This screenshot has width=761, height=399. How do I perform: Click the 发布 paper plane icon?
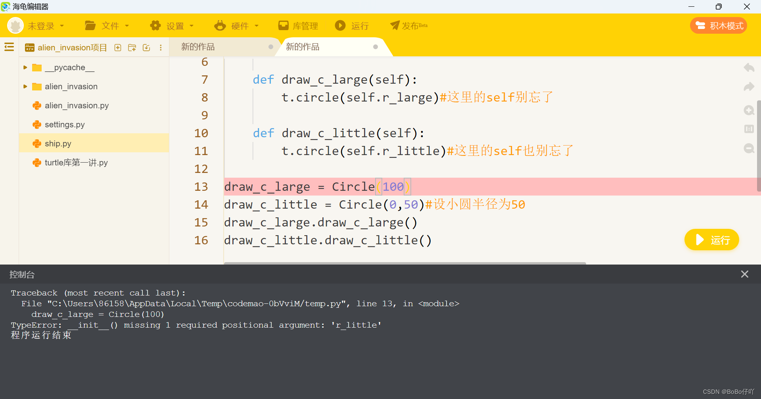[x=395, y=26]
